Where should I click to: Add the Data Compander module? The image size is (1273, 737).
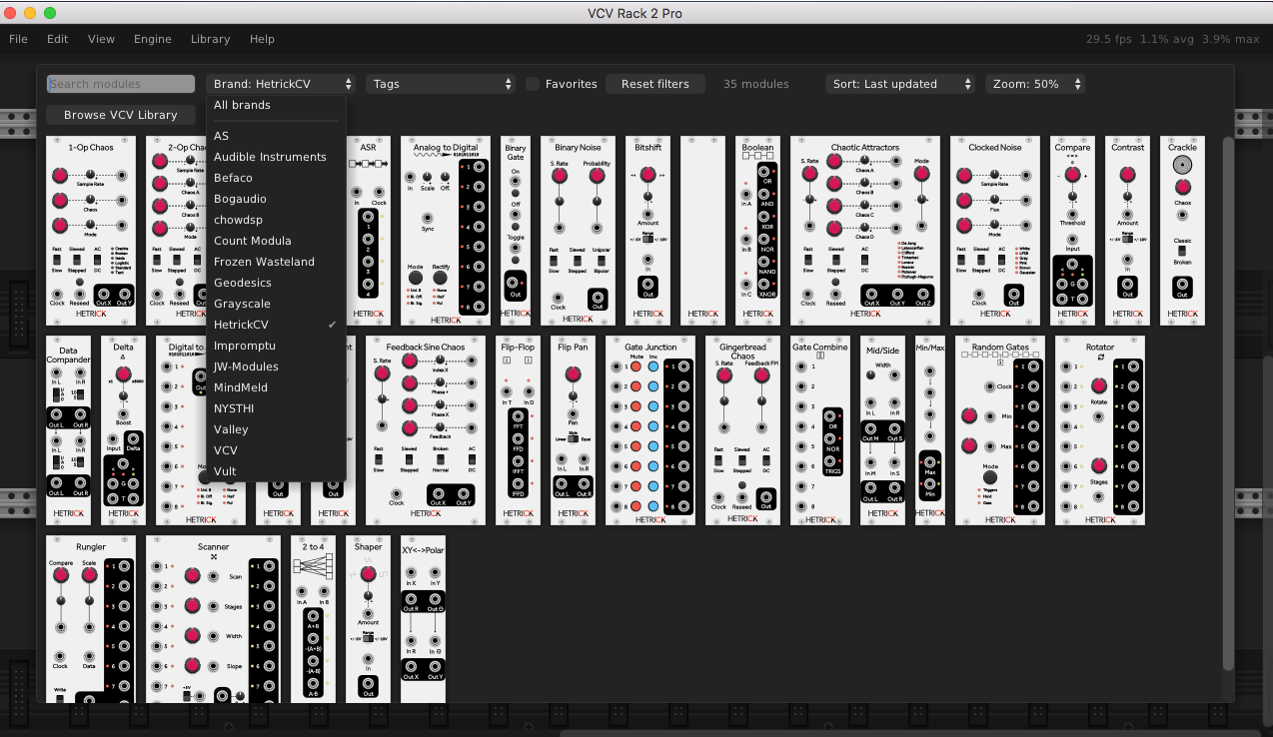click(68, 430)
